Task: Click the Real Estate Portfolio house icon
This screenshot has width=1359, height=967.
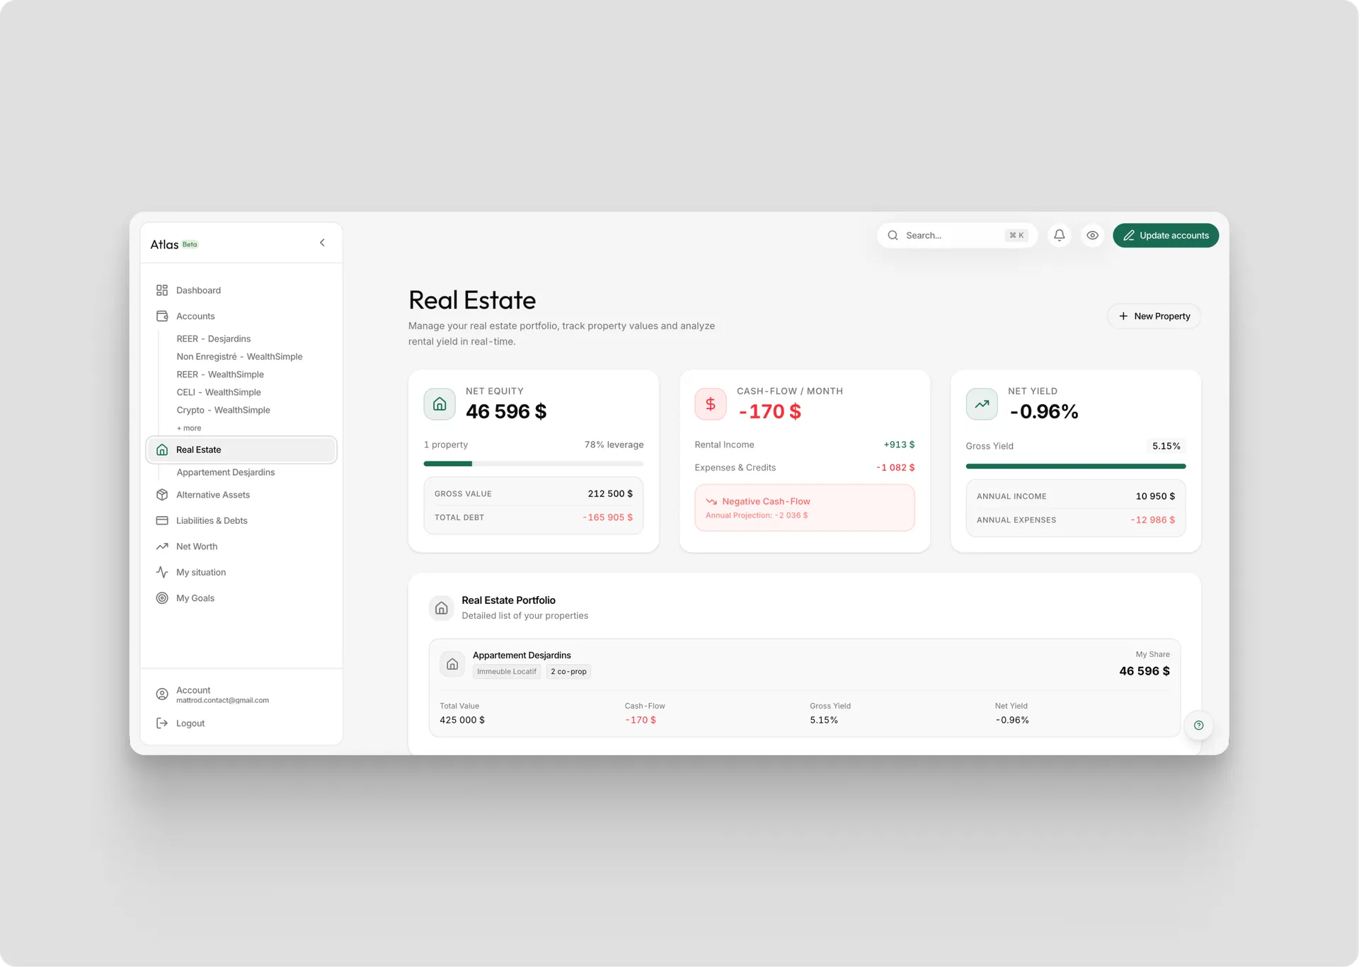Action: [x=441, y=608]
